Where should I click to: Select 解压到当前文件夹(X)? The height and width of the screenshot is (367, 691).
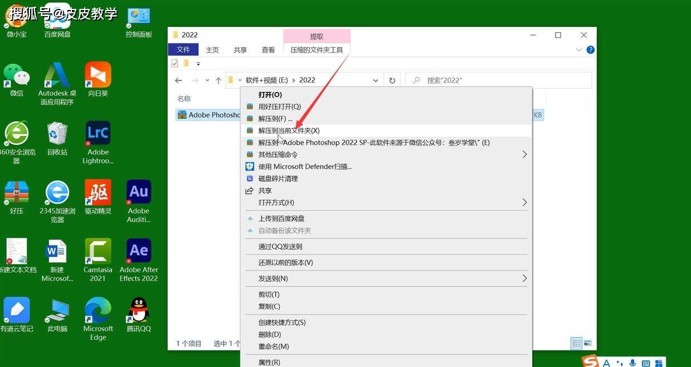387,130
